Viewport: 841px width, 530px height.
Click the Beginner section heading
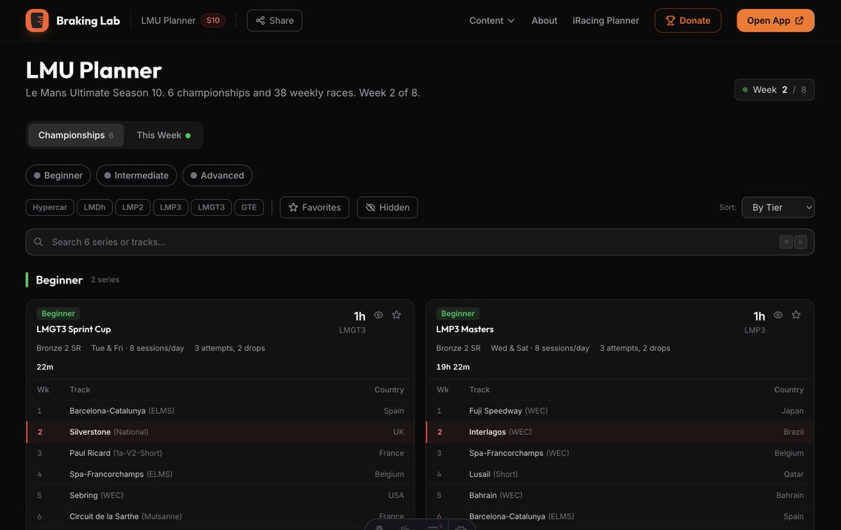[59, 279]
